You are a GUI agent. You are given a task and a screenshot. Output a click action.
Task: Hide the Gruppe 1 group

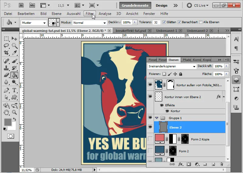click(x=150, y=118)
